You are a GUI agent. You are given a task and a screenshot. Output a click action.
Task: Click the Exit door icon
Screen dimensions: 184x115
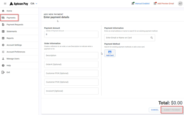(x=3, y=72)
